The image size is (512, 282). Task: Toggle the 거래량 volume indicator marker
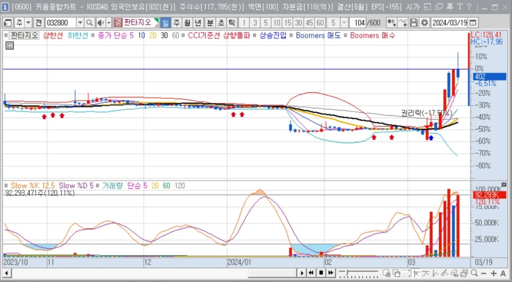[x=98, y=186]
